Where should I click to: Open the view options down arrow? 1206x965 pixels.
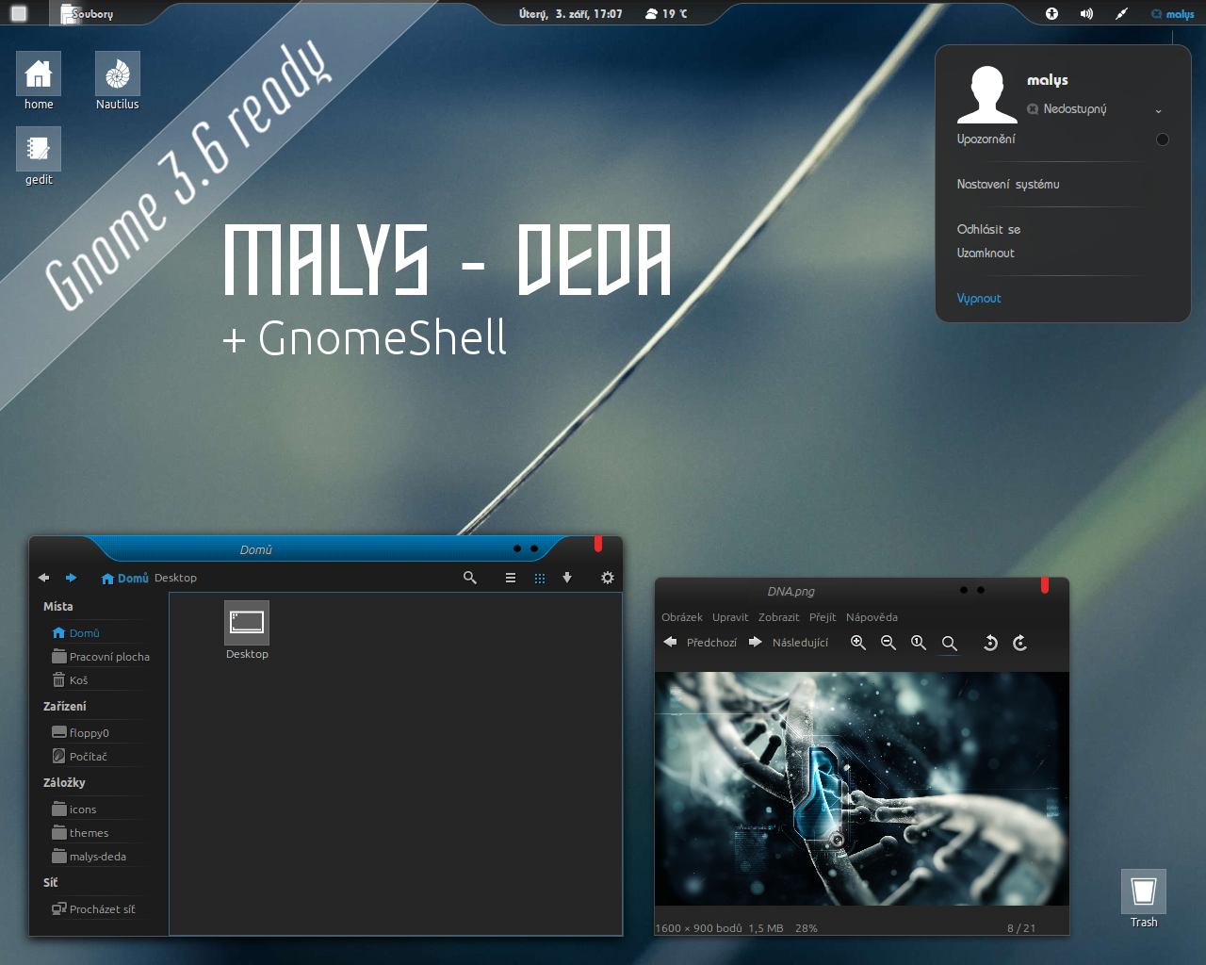point(567,578)
